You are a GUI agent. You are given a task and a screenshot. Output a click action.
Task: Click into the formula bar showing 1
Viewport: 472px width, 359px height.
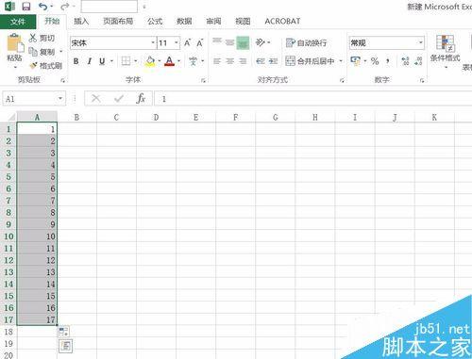click(313, 99)
